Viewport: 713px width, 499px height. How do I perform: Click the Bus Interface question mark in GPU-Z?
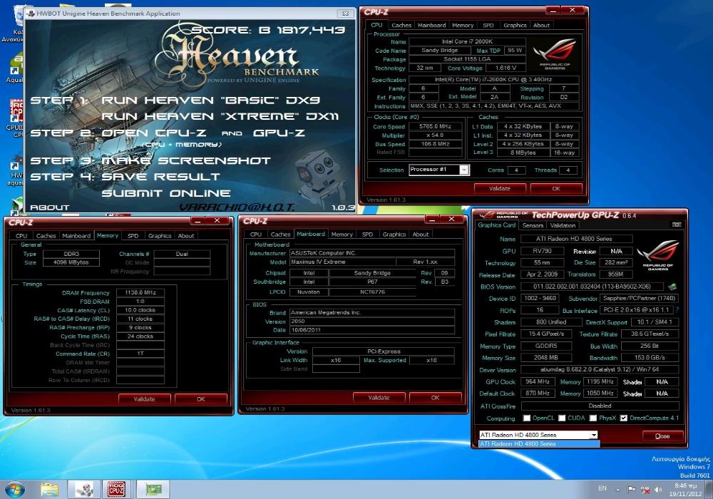click(677, 310)
